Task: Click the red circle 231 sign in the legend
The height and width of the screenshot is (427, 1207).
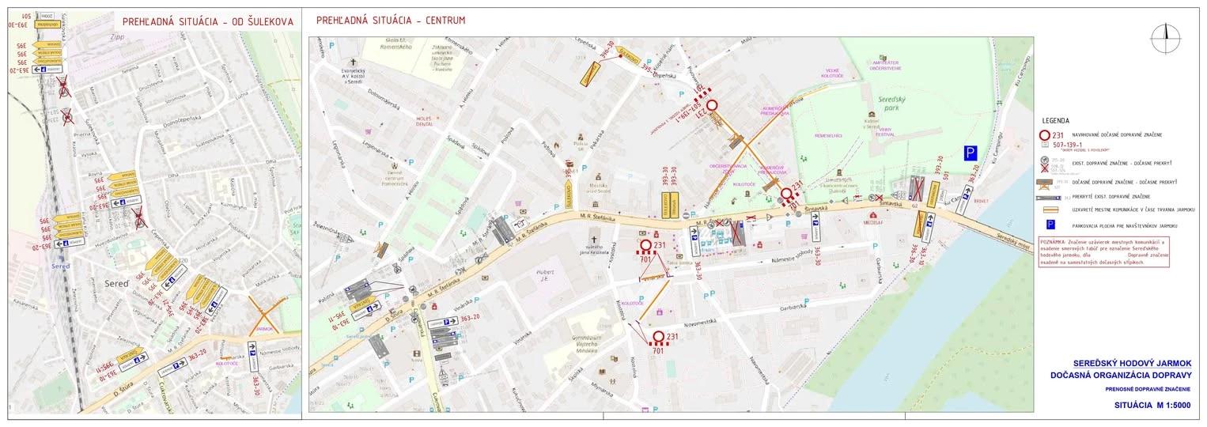Action: point(1044,135)
